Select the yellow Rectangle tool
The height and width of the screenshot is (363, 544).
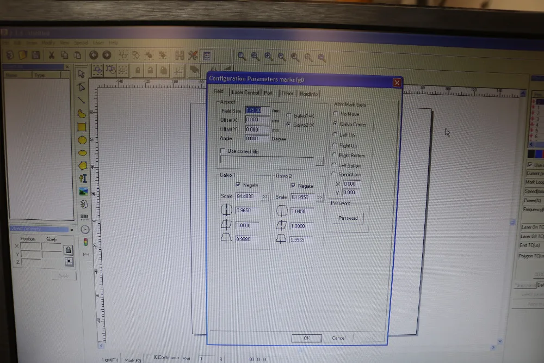coord(82,127)
